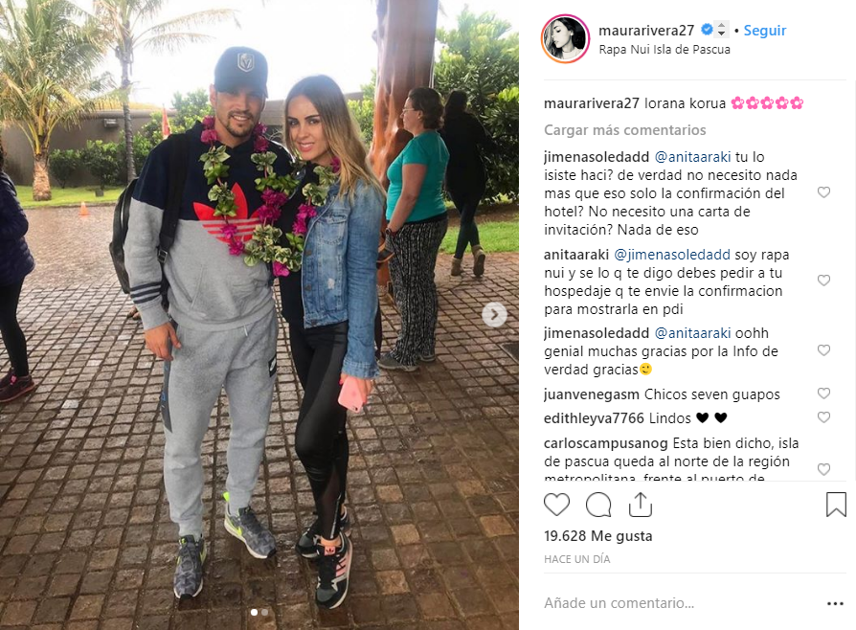Image resolution: width=856 pixels, height=630 pixels.
Task: Open more options three-dot menu
Action: (835, 603)
